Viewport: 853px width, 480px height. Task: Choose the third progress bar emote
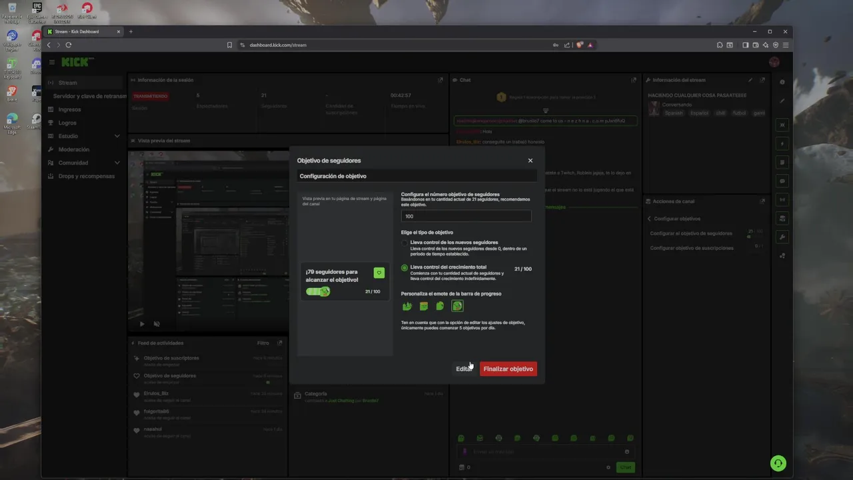point(440,306)
